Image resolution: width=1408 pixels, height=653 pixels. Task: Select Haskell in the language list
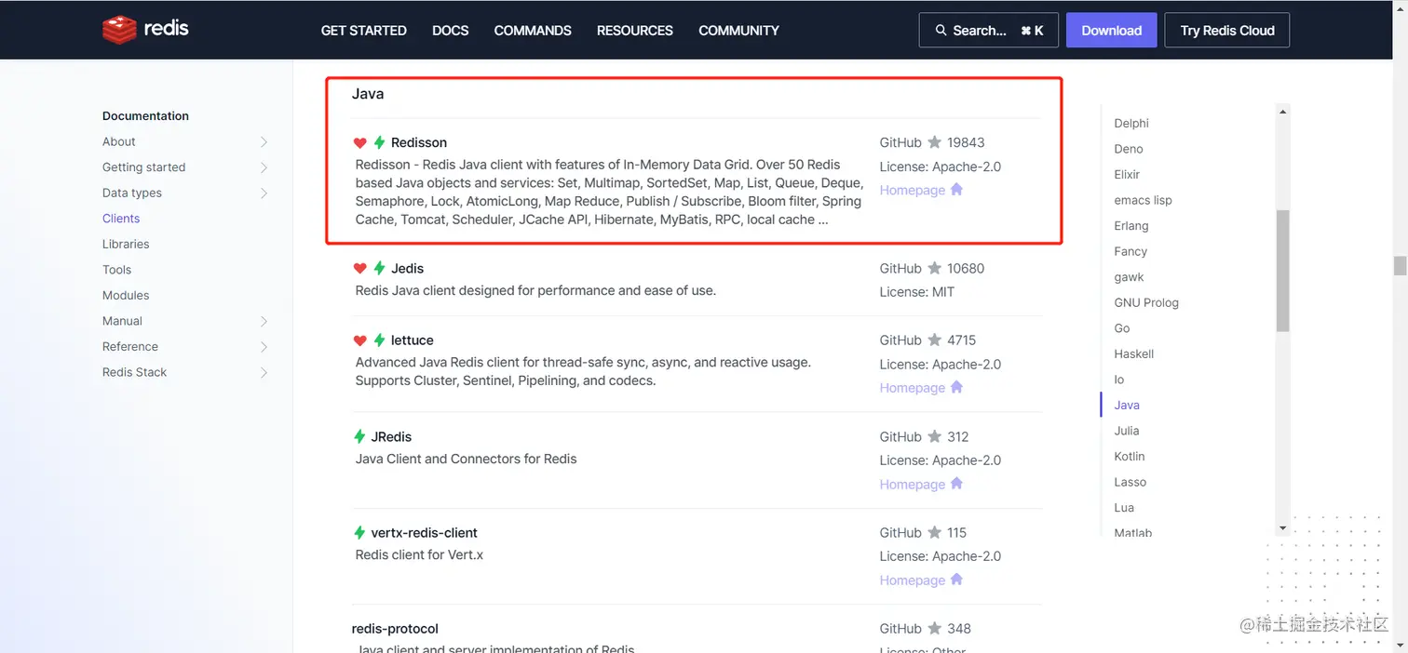(x=1134, y=354)
